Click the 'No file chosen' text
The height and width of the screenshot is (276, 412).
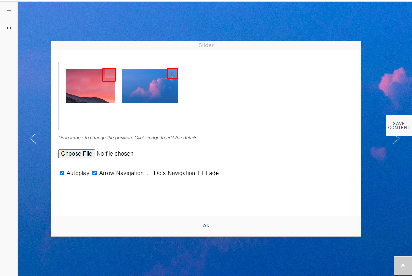[x=115, y=154]
